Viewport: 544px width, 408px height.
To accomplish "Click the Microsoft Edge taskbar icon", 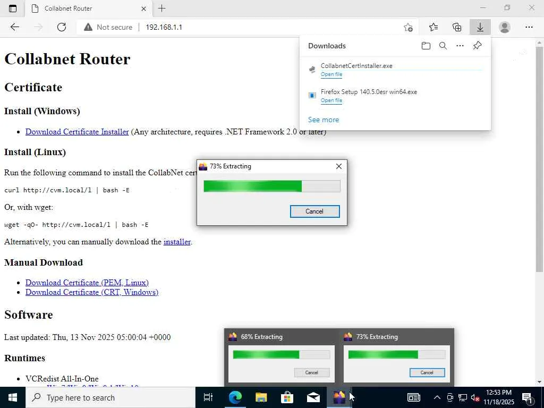I will pos(235,397).
